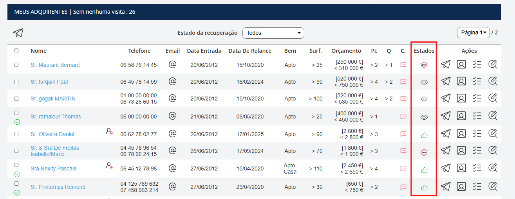Open Sr. gogali MARTIN's profile link
515x199 pixels.
pos(53,99)
